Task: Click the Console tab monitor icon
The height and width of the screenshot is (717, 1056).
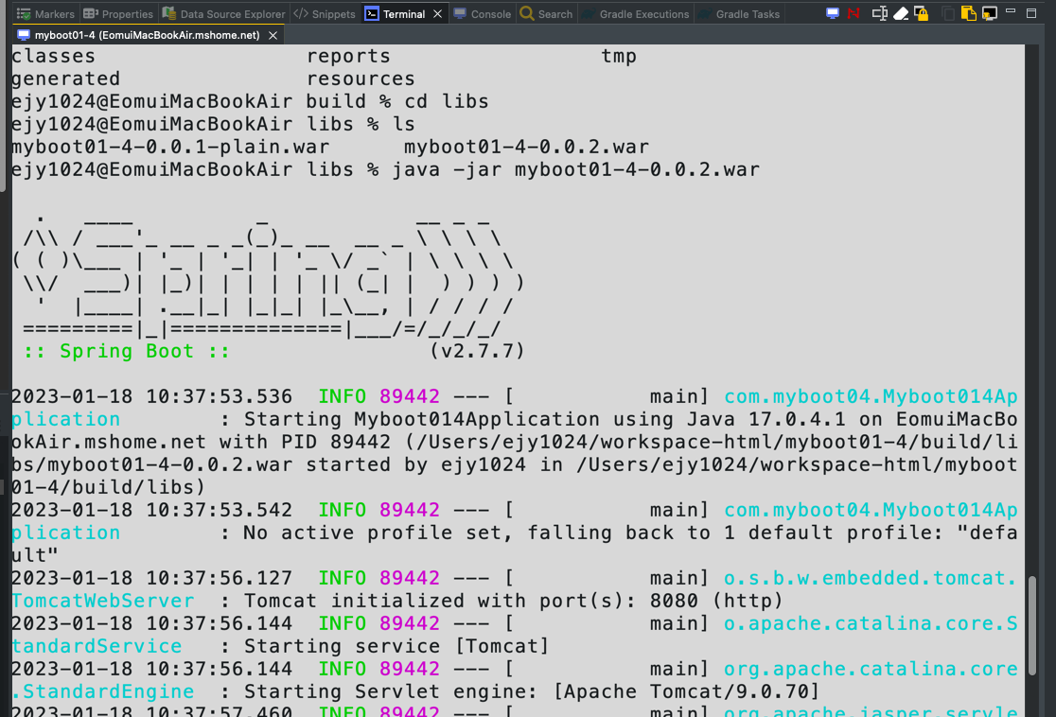Action: pos(460,13)
